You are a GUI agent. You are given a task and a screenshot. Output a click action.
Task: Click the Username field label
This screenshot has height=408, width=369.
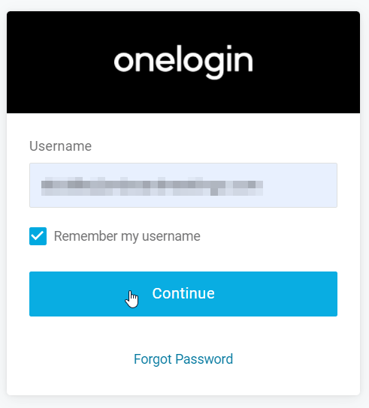tap(61, 146)
